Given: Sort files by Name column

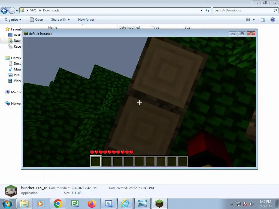Looking at the screenshot, I should [53, 27].
